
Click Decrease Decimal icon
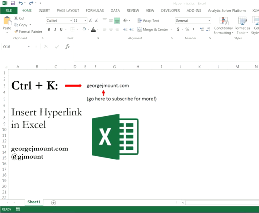(x=208, y=30)
